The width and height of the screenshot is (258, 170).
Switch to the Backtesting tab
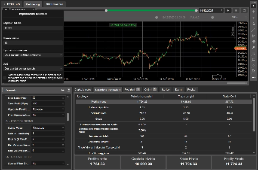pyautogui.click(x=33, y=4)
